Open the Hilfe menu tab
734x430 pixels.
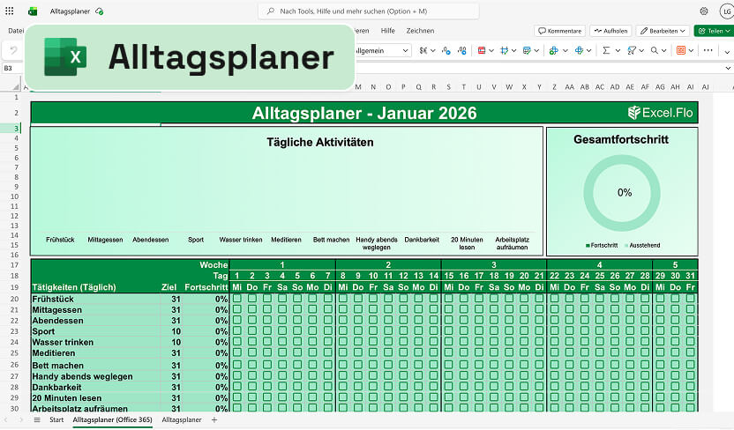[388, 31]
